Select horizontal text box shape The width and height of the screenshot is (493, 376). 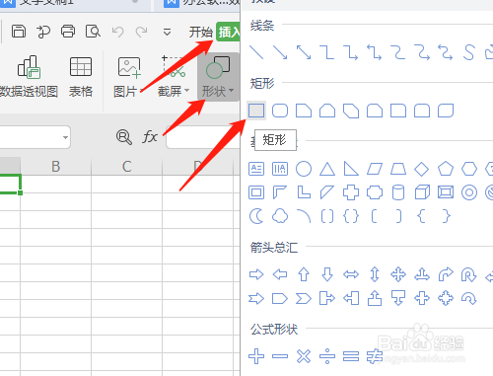[256, 169]
